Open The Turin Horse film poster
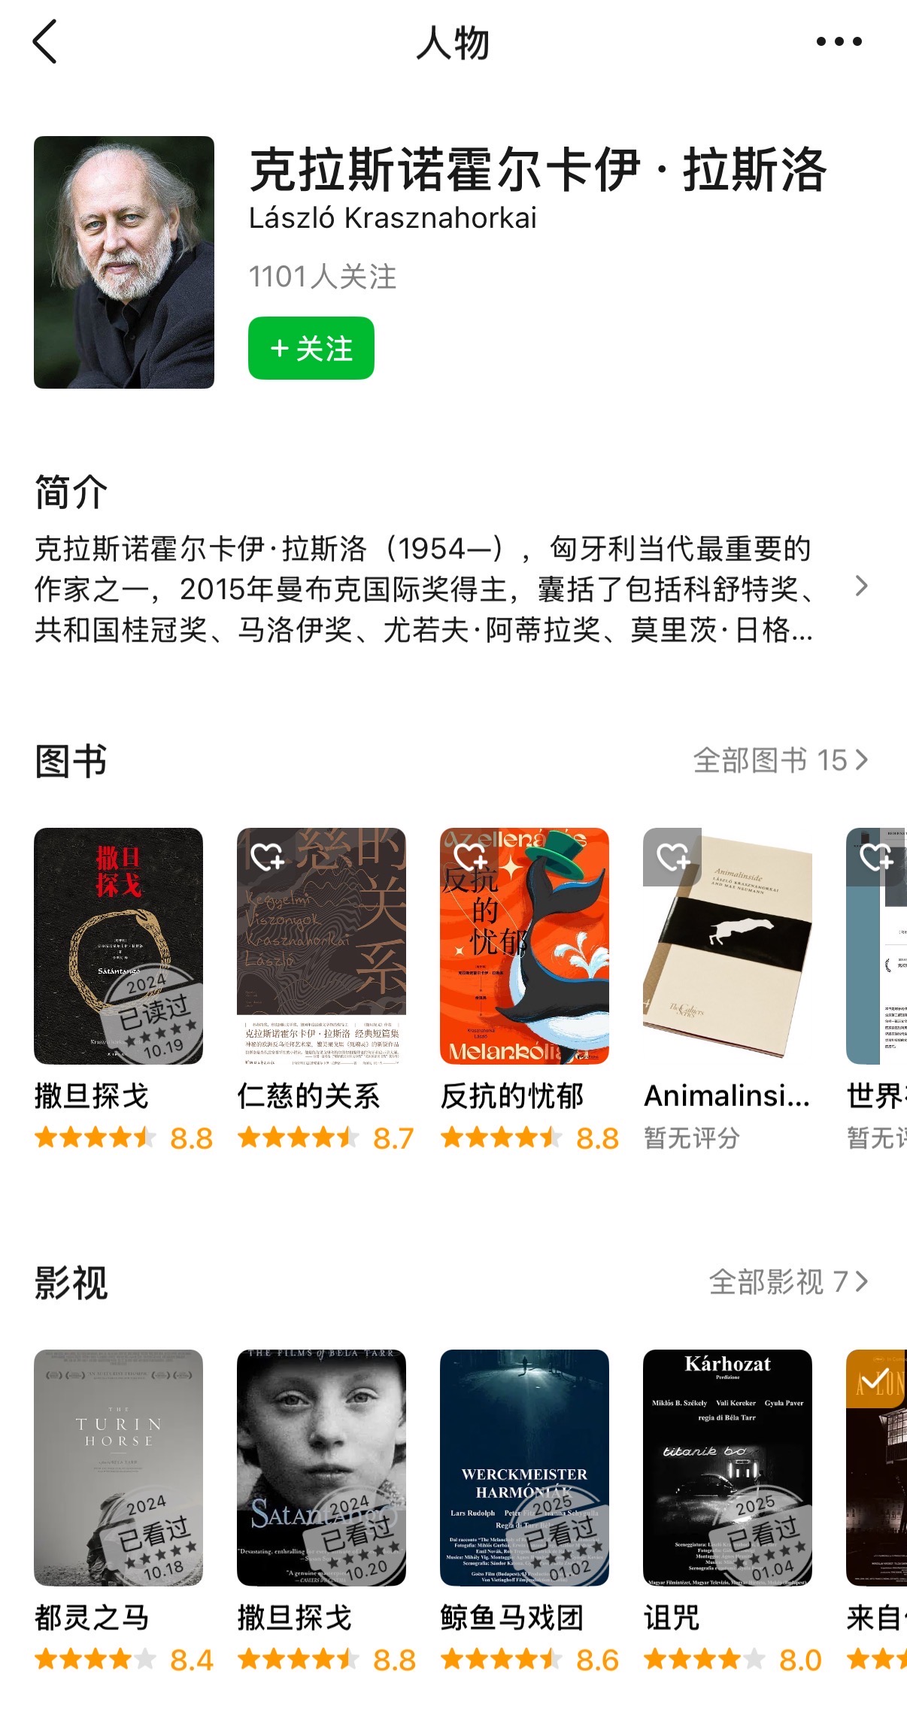The height and width of the screenshot is (1712, 907). point(119,1468)
